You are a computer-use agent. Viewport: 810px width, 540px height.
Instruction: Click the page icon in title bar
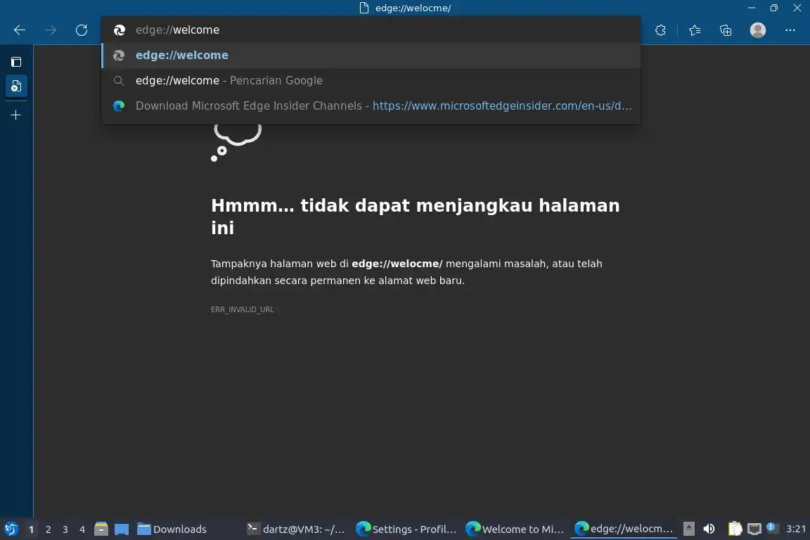[x=364, y=8]
